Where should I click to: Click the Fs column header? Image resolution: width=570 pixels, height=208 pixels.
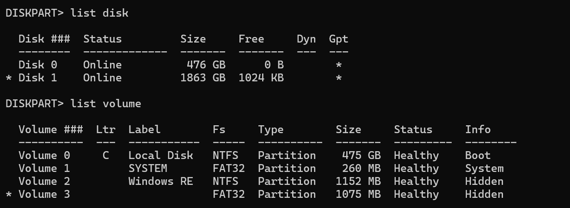click(x=219, y=129)
